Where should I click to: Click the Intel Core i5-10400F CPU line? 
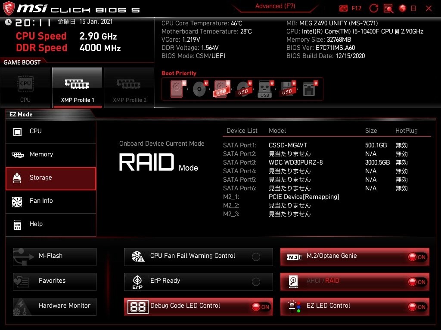point(355,31)
